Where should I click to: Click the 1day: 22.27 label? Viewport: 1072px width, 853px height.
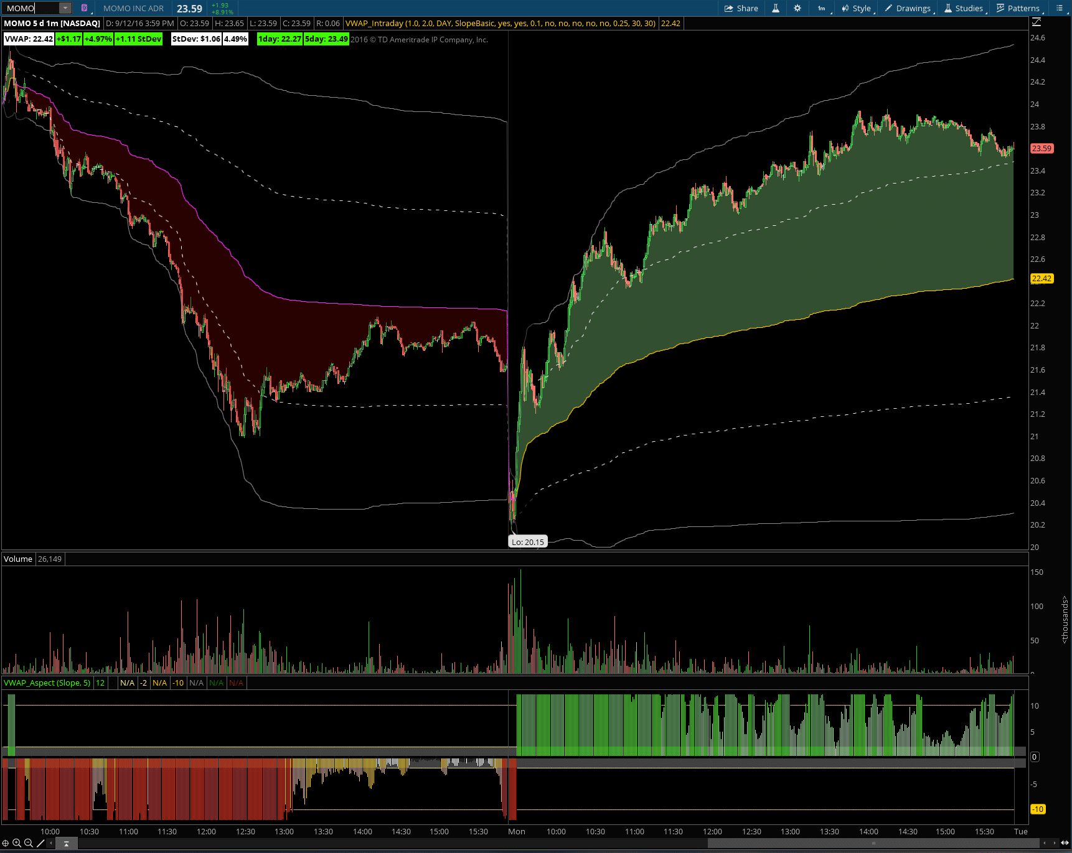click(280, 39)
